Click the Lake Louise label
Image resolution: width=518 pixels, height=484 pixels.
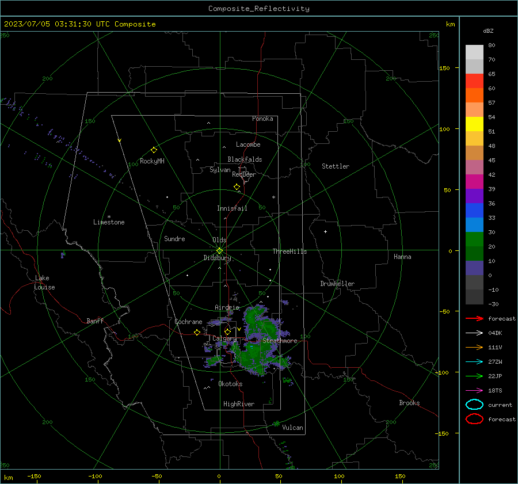[x=44, y=283]
